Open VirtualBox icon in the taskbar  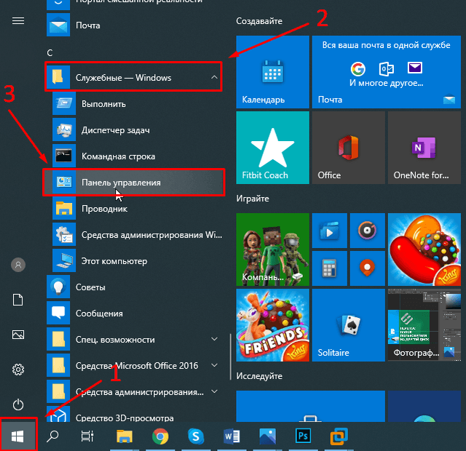click(339, 436)
